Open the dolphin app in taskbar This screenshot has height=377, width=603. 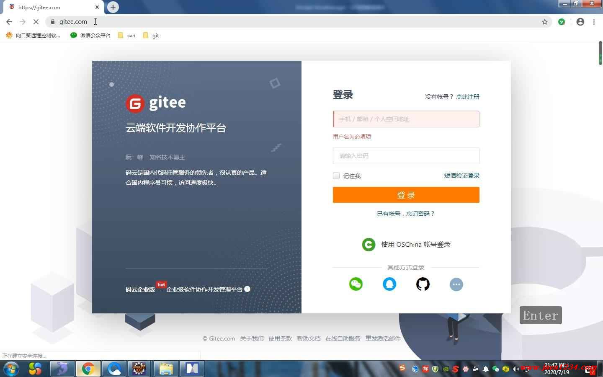pos(62,369)
